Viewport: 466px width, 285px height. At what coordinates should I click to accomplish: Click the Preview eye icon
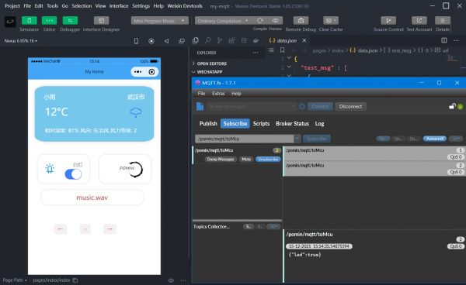(276, 20)
